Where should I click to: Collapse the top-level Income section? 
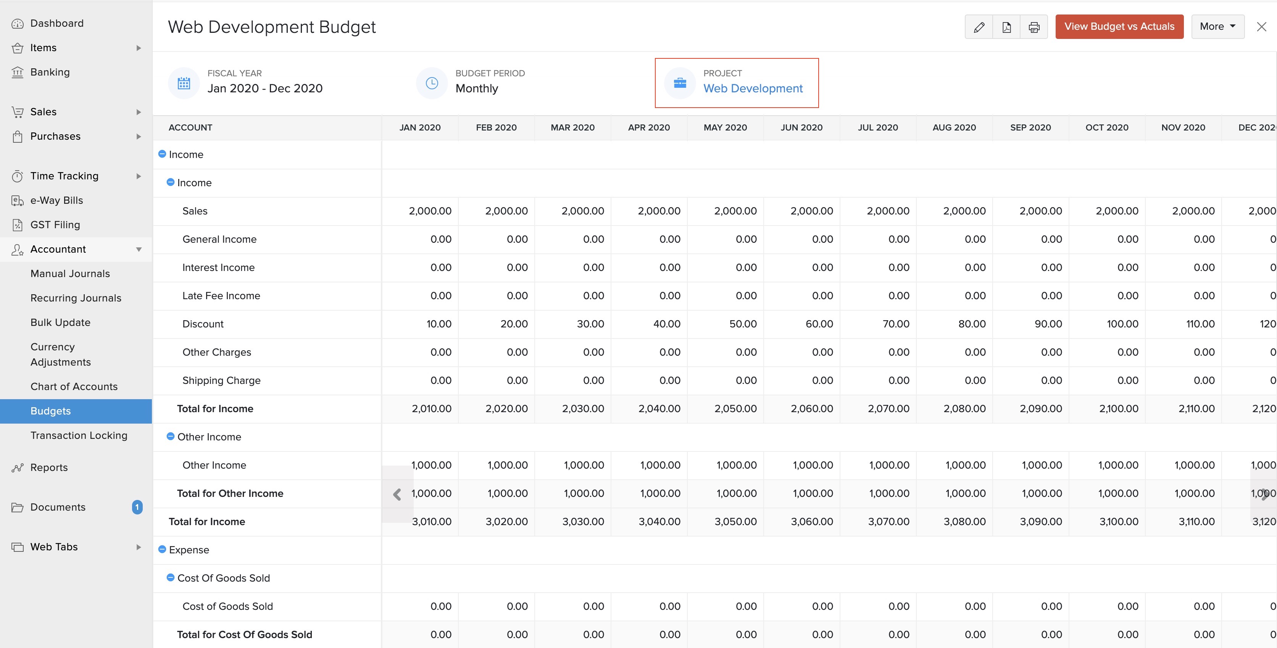tap(162, 154)
